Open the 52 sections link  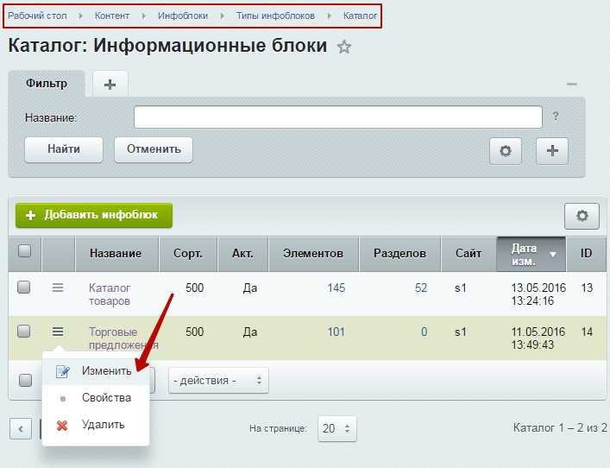(421, 288)
